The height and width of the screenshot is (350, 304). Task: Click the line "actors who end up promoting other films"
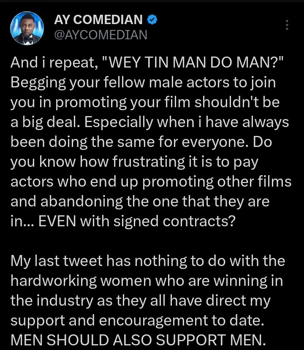(151, 182)
